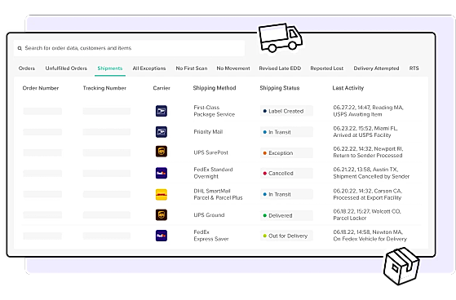Click the Delivered status badge

pyautogui.click(x=286, y=215)
